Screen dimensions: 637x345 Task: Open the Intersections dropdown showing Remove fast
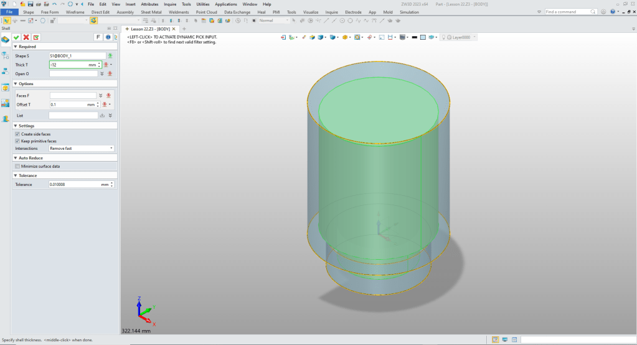(x=82, y=149)
